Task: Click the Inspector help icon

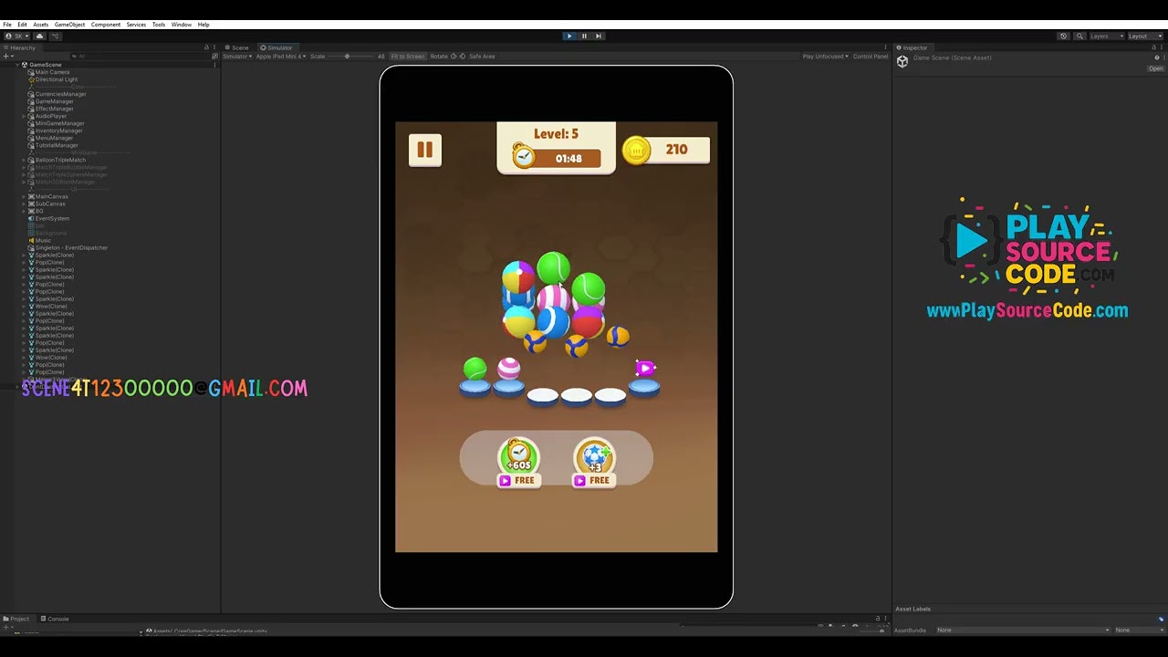Action: 1157,57
